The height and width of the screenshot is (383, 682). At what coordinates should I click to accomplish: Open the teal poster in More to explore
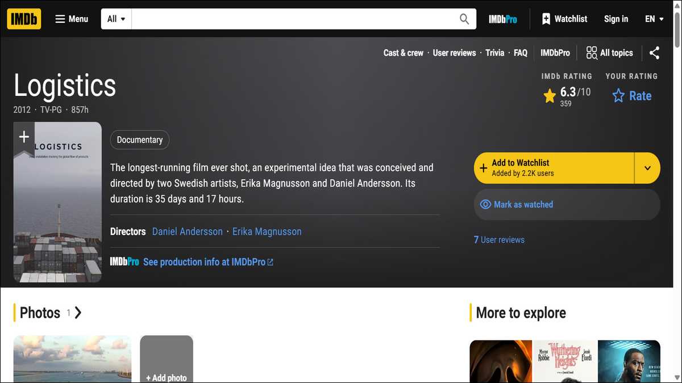click(x=629, y=361)
